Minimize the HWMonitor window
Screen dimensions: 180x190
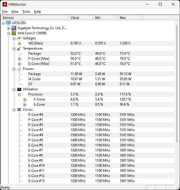tap(147, 4)
